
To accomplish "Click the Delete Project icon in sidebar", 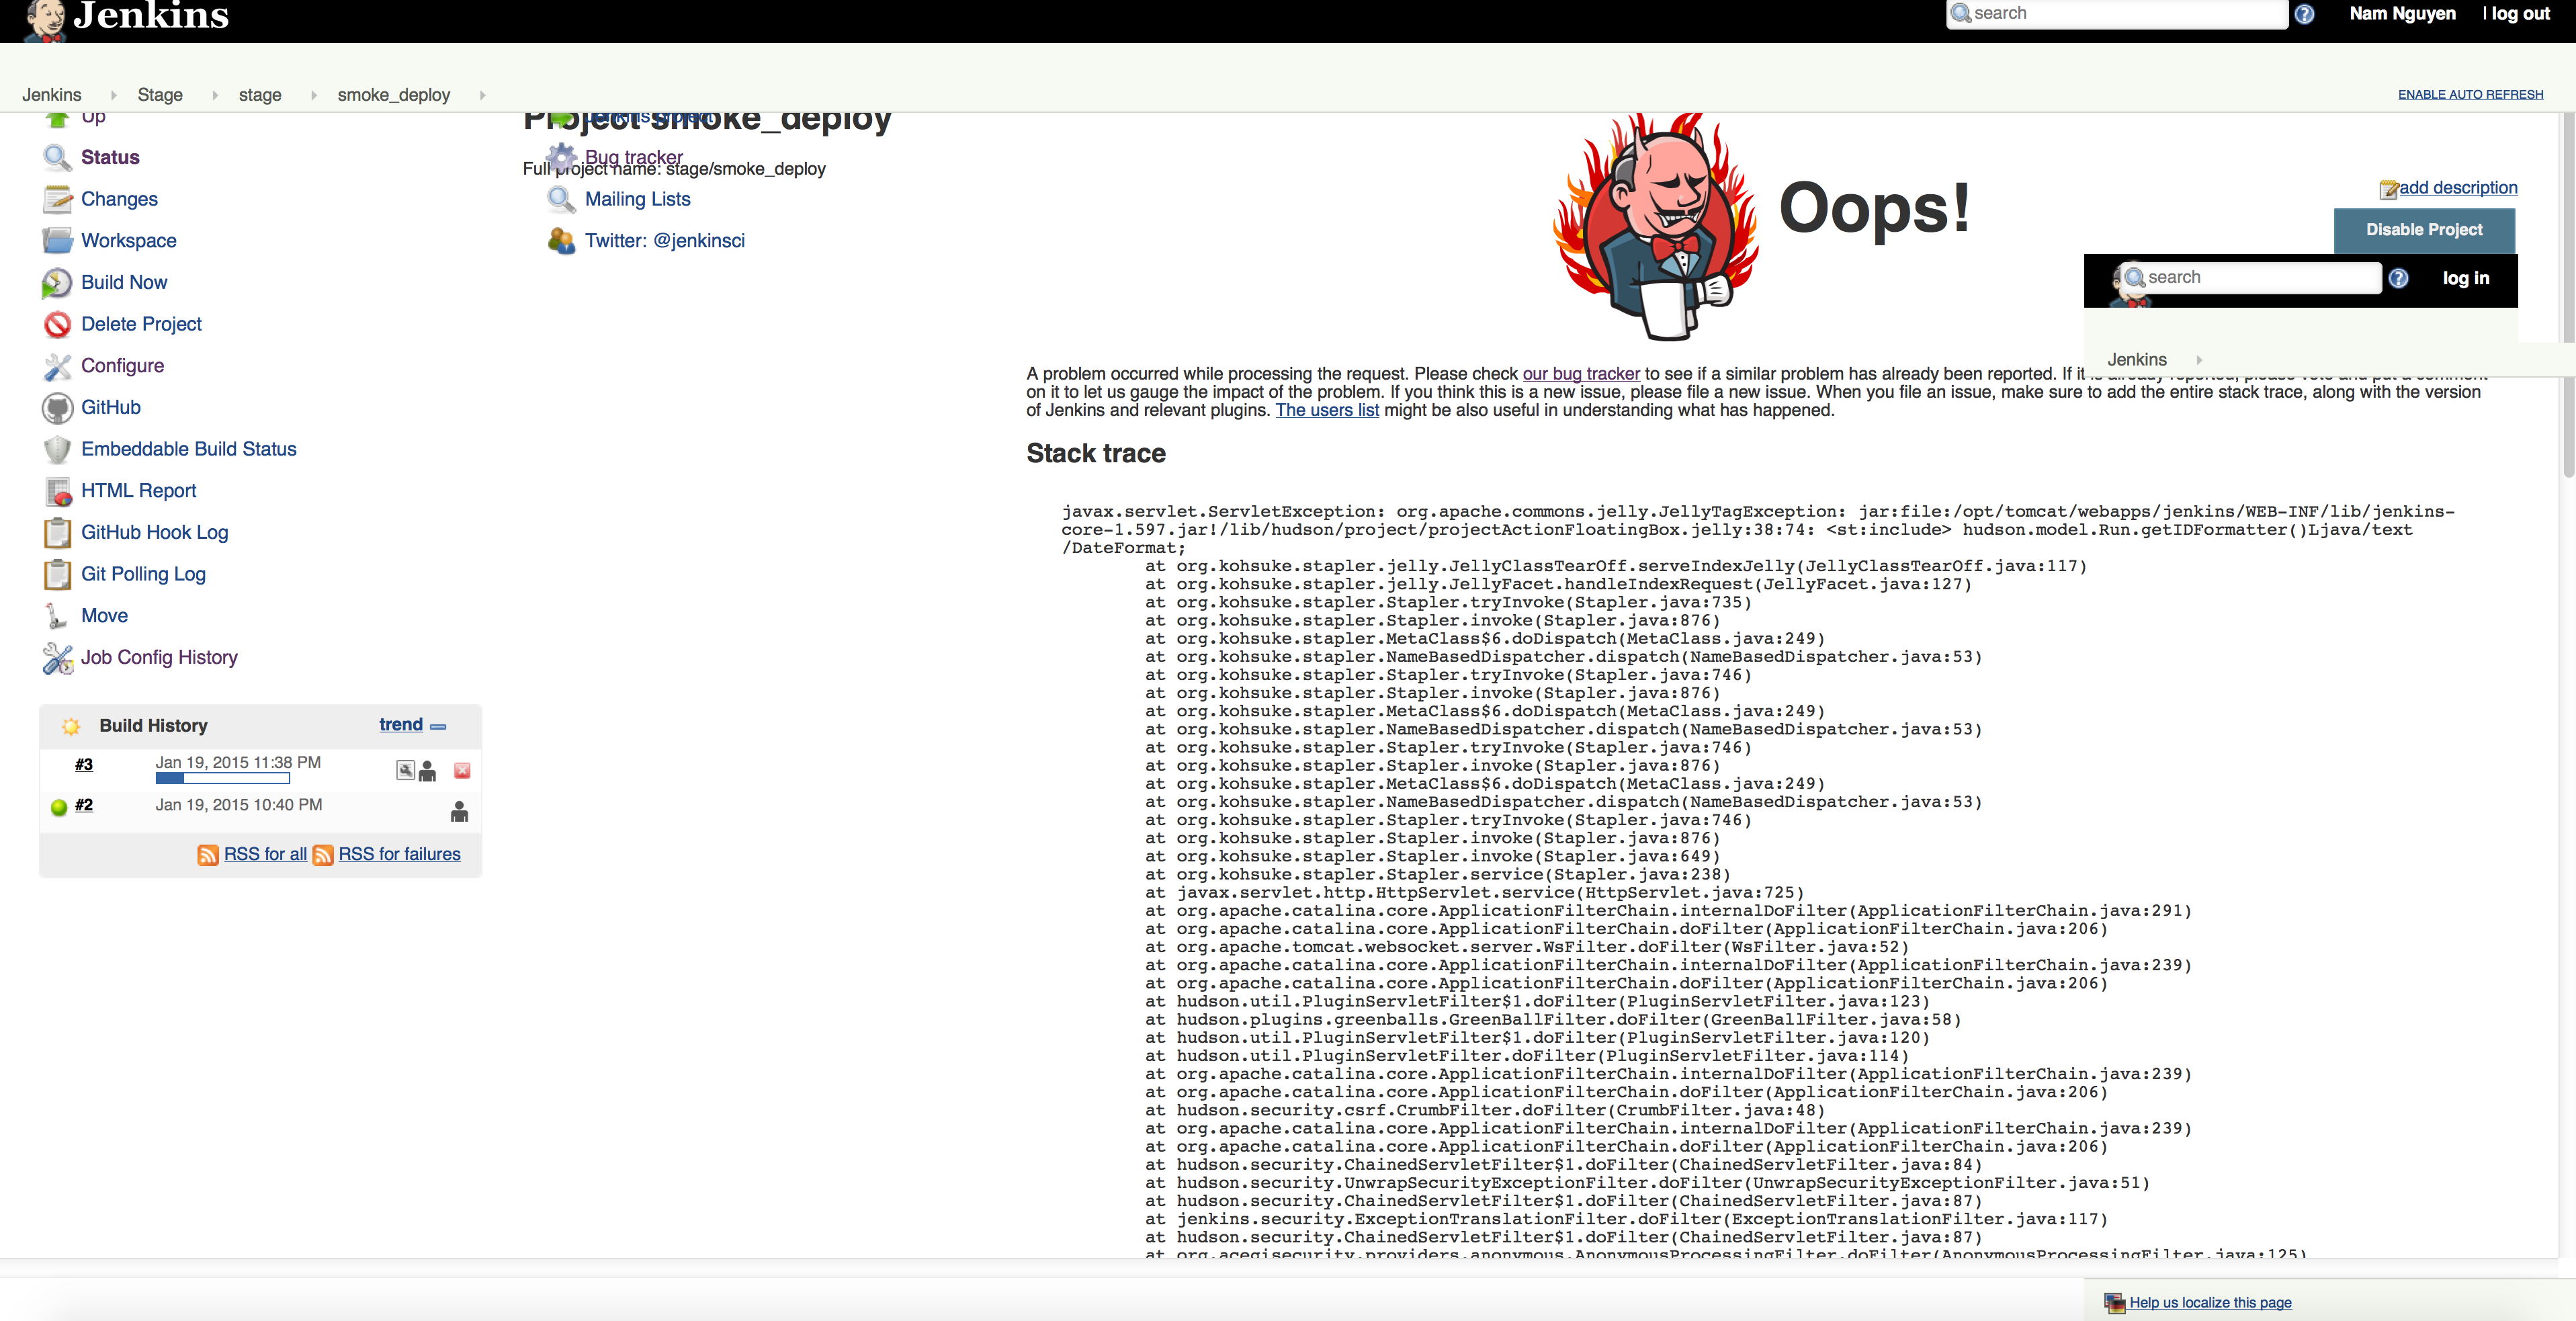I will tap(57, 323).
